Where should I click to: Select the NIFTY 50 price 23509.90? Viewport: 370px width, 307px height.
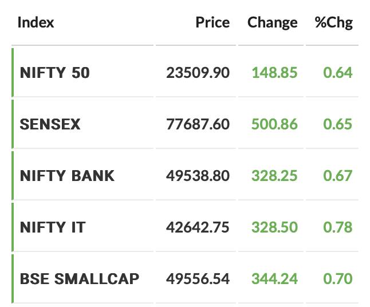[x=198, y=72]
